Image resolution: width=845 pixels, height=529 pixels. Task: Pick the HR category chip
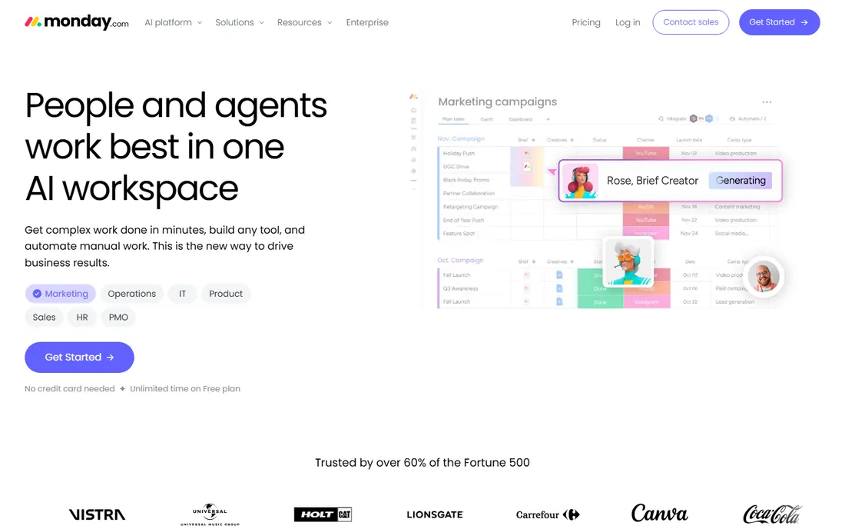click(82, 317)
